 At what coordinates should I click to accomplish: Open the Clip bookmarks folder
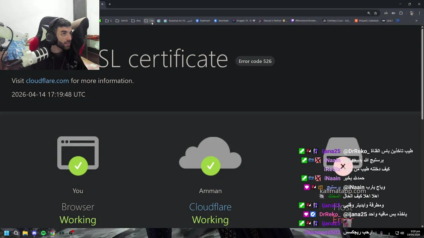point(149,20)
